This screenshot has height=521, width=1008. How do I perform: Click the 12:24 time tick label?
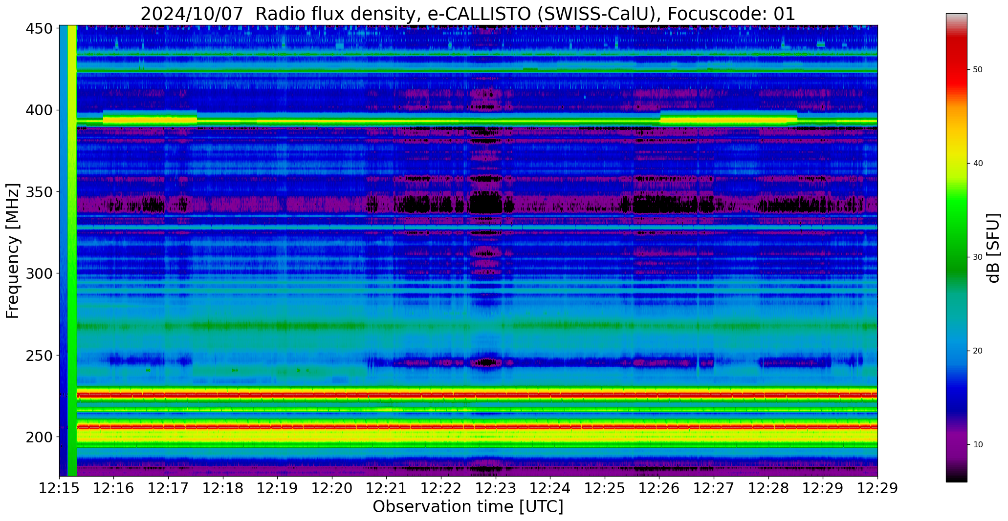(550, 488)
